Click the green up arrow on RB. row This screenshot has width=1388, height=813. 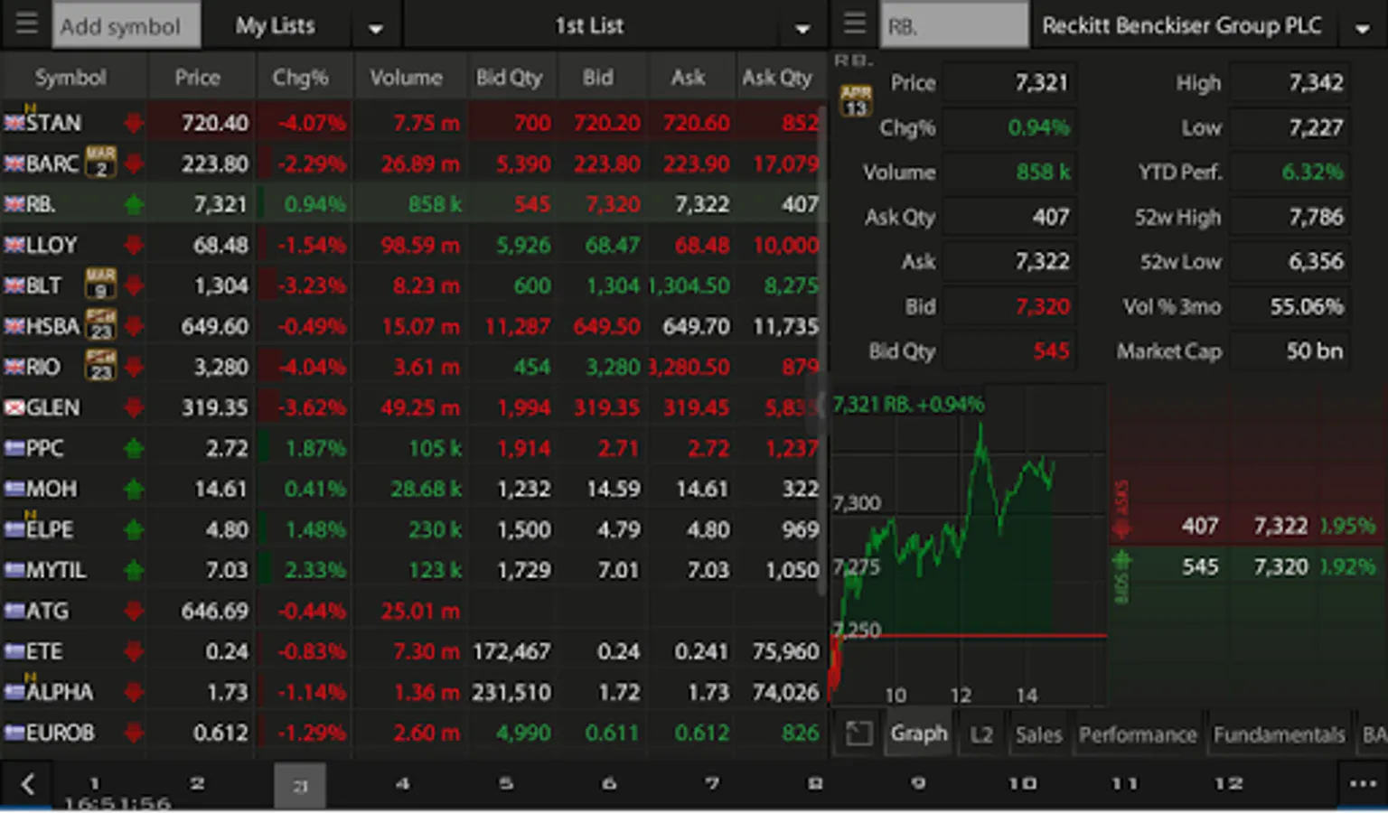[x=134, y=204]
